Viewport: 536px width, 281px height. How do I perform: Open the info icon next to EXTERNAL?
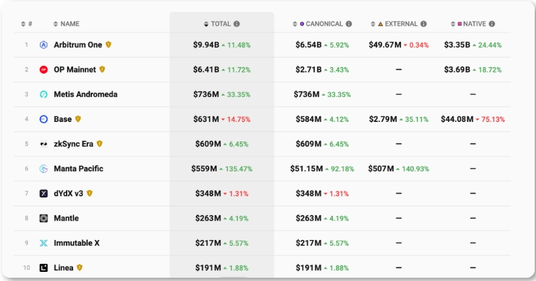pos(424,24)
